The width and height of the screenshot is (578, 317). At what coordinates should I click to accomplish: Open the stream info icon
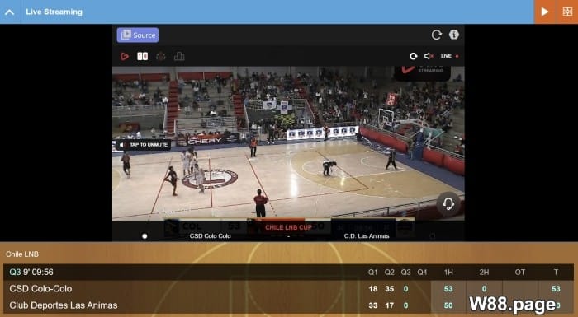[454, 35]
